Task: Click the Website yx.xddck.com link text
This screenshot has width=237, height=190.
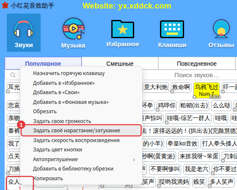Action: coord(127,6)
